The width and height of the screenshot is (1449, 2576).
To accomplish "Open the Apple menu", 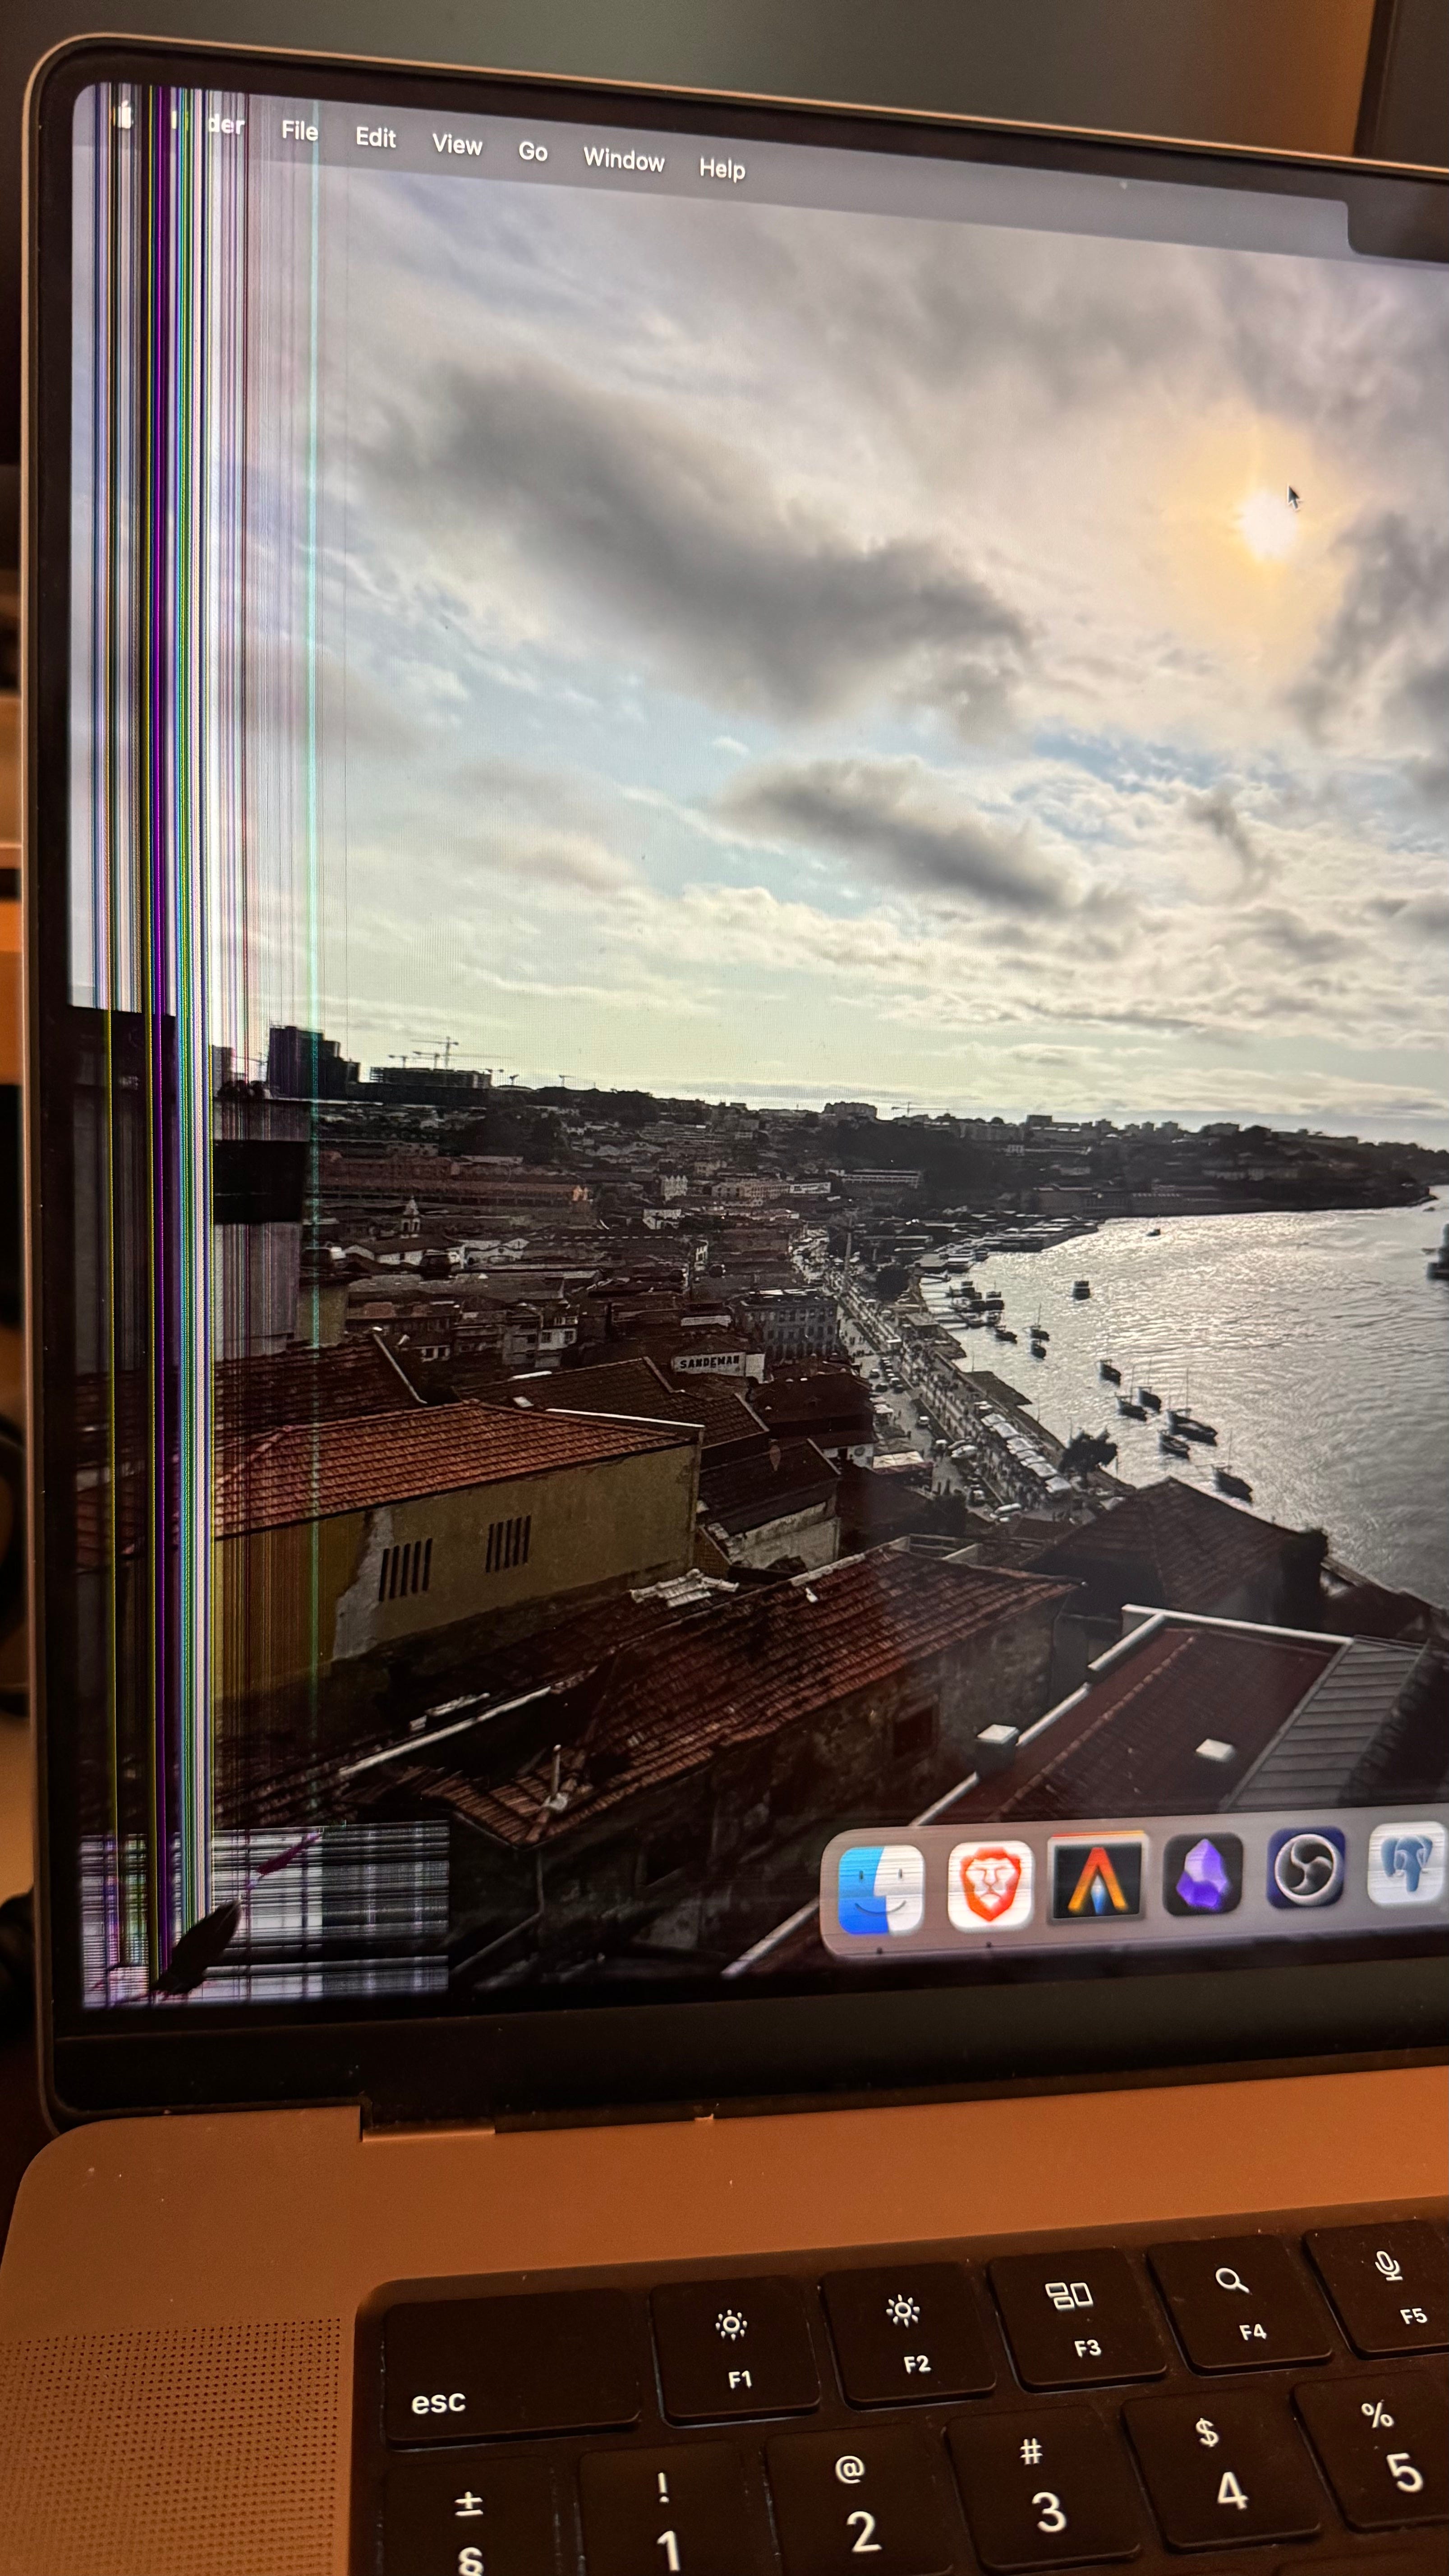I will tap(125, 115).
